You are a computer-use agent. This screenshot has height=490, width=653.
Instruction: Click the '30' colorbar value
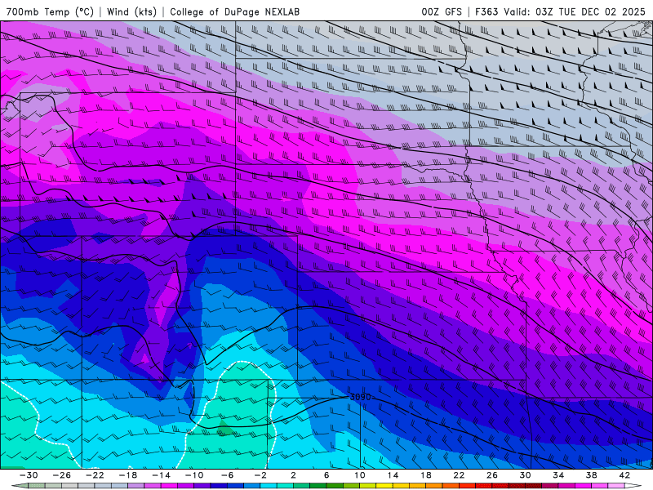point(525,475)
